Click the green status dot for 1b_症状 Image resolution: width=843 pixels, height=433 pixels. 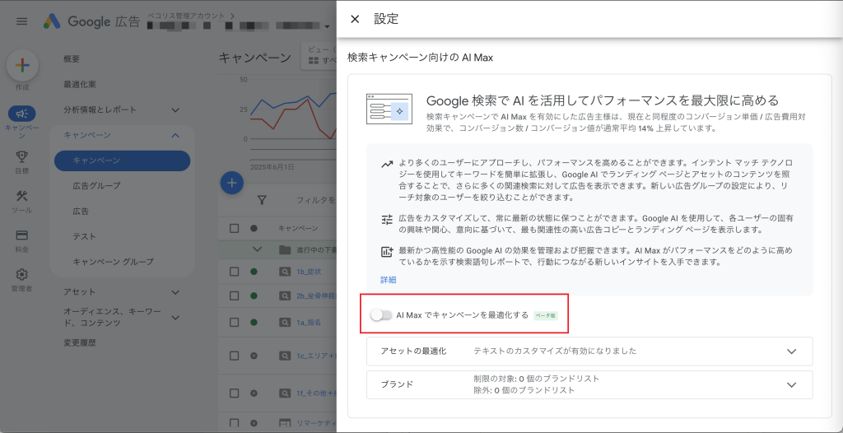coord(254,272)
